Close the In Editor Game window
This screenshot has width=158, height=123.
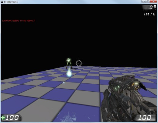pos(153,1)
